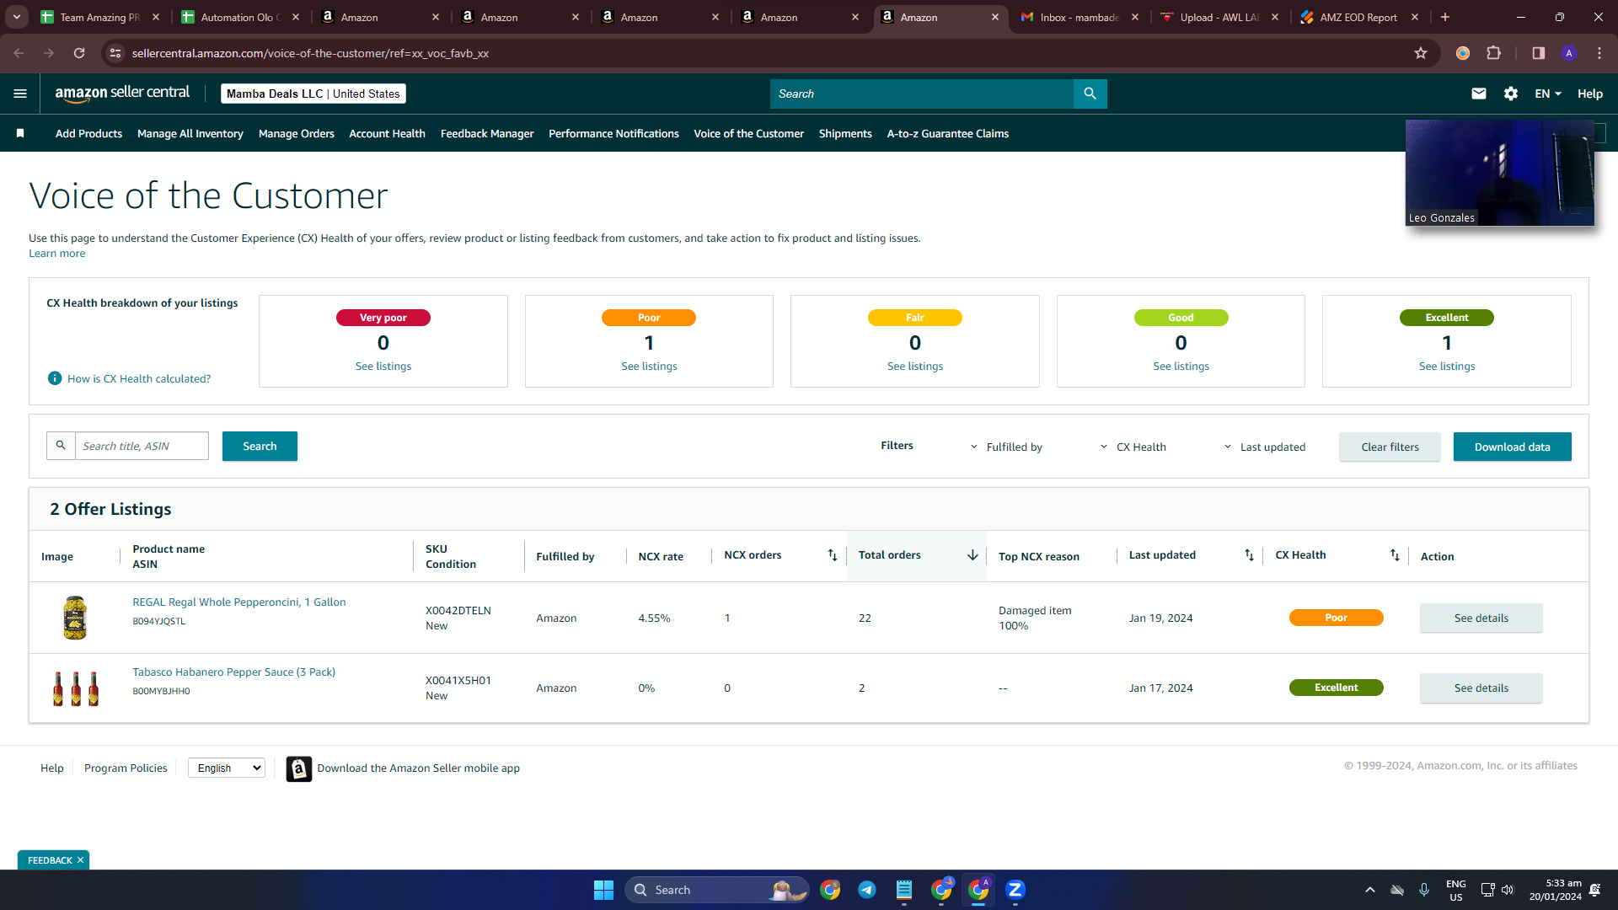Click the Amazon Seller mobile app icon
1618x910 pixels.
pyautogui.click(x=298, y=768)
